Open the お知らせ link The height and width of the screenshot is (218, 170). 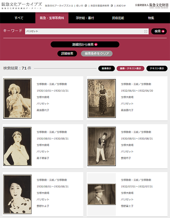click(x=121, y=6)
